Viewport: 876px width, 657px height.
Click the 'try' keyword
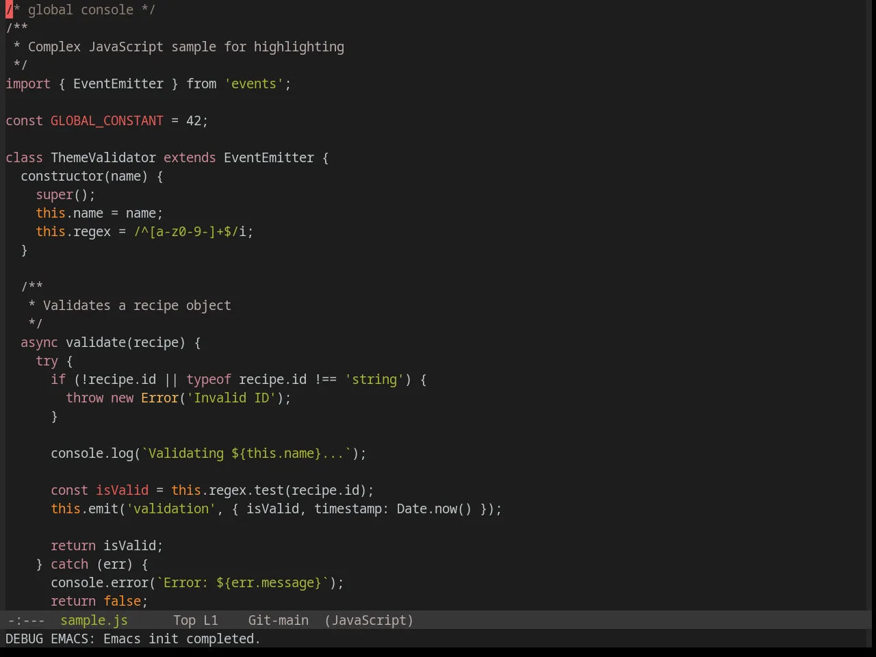click(47, 361)
